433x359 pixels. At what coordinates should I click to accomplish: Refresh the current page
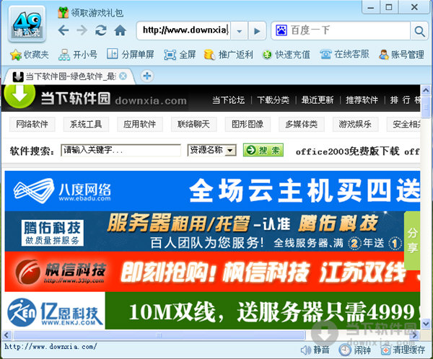pos(101,30)
